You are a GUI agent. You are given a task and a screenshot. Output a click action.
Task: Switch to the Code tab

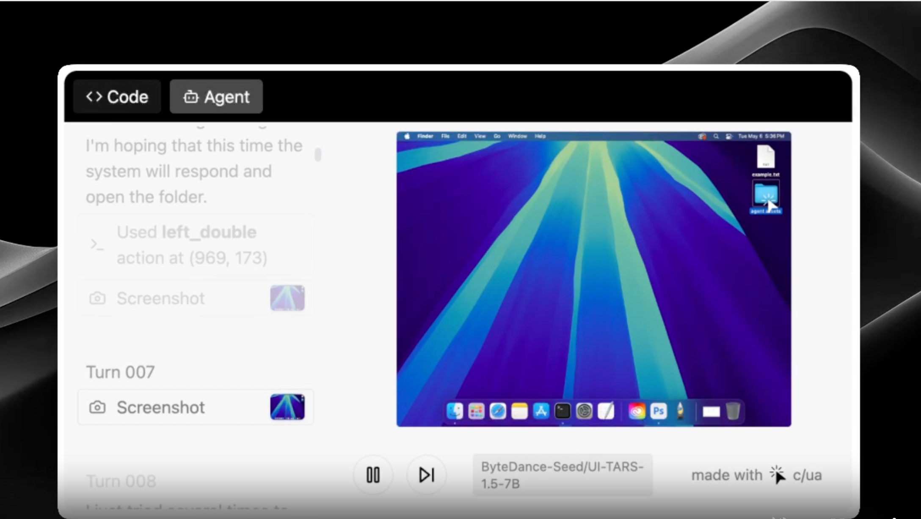pos(117,97)
